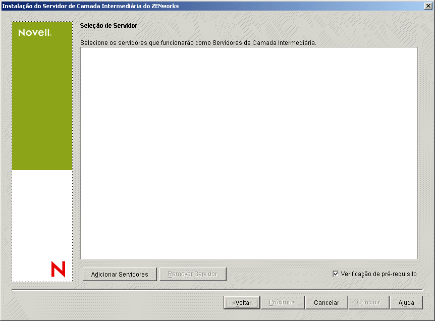Cancel the installation with Cancelar

tap(326, 302)
